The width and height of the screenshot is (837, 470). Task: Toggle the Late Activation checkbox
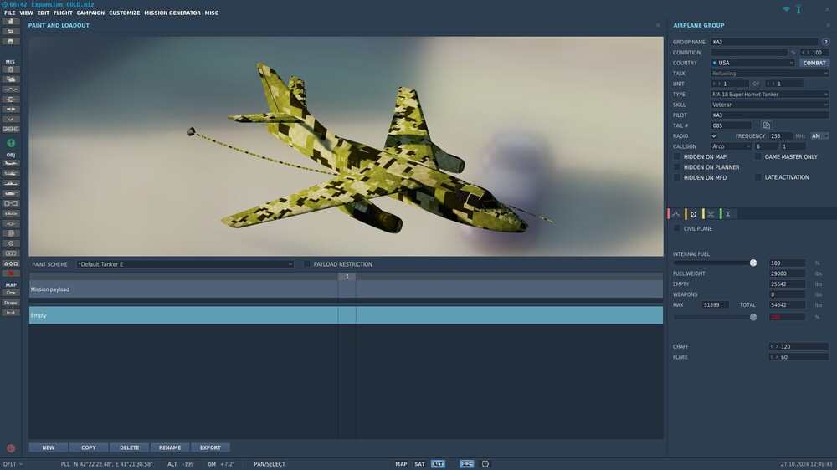758,177
